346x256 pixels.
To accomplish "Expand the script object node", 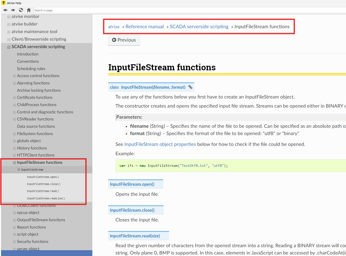I will click(x=14, y=234).
